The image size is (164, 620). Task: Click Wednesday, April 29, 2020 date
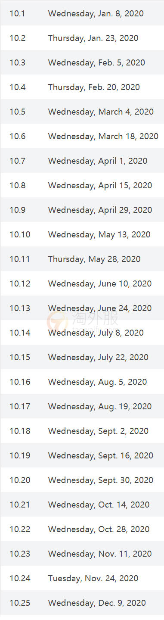(x=100, y=210)
